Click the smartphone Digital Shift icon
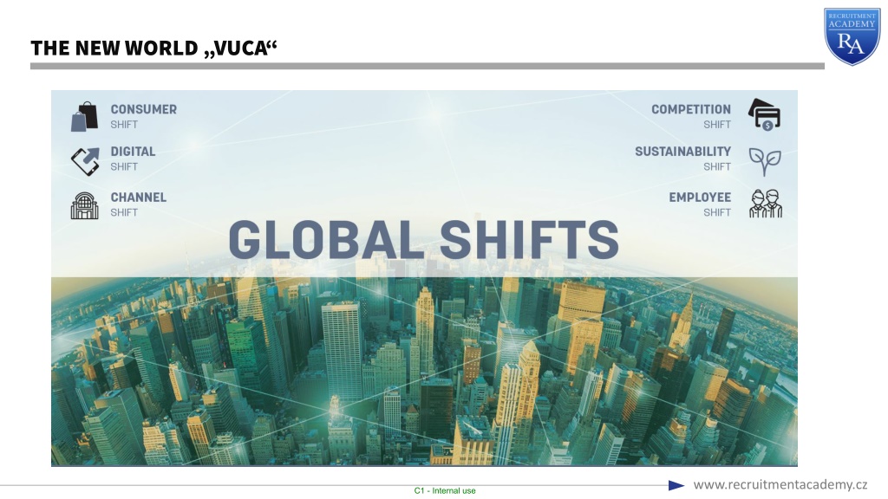The image size is (888, 499). coord(85,161)
